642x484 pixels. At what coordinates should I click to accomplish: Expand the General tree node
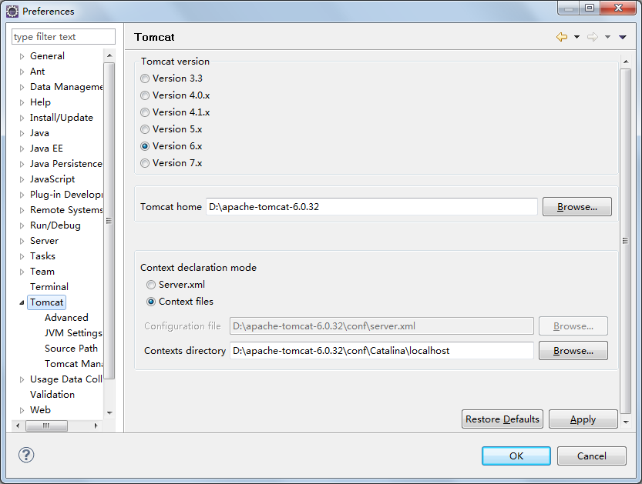22,56
